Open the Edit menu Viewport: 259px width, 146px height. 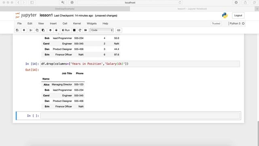click(x=30, y=24)
